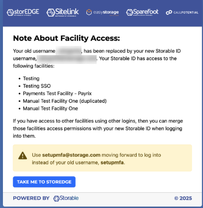203x208 pixels.
Task: Select Manual Test Facility One (duplicated)
Action: (x=65, y=101)
